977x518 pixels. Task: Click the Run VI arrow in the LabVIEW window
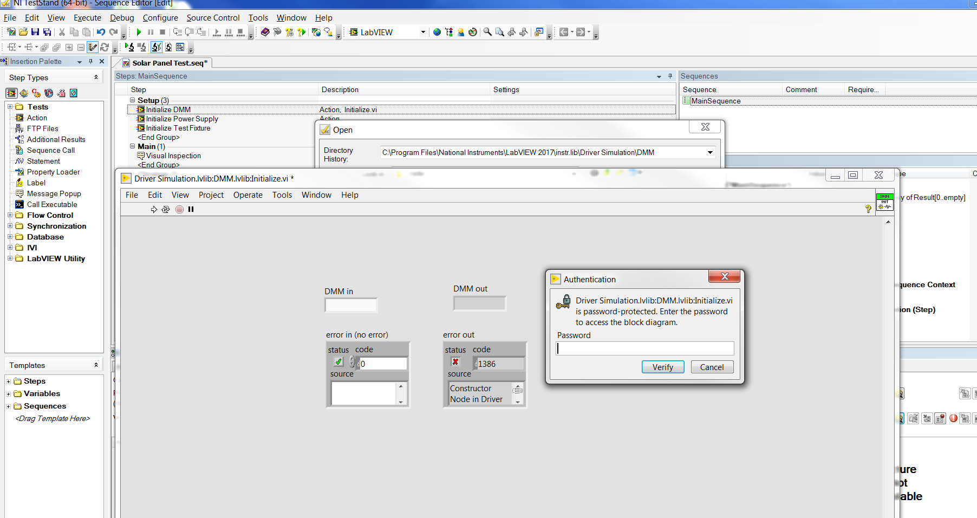154,209
